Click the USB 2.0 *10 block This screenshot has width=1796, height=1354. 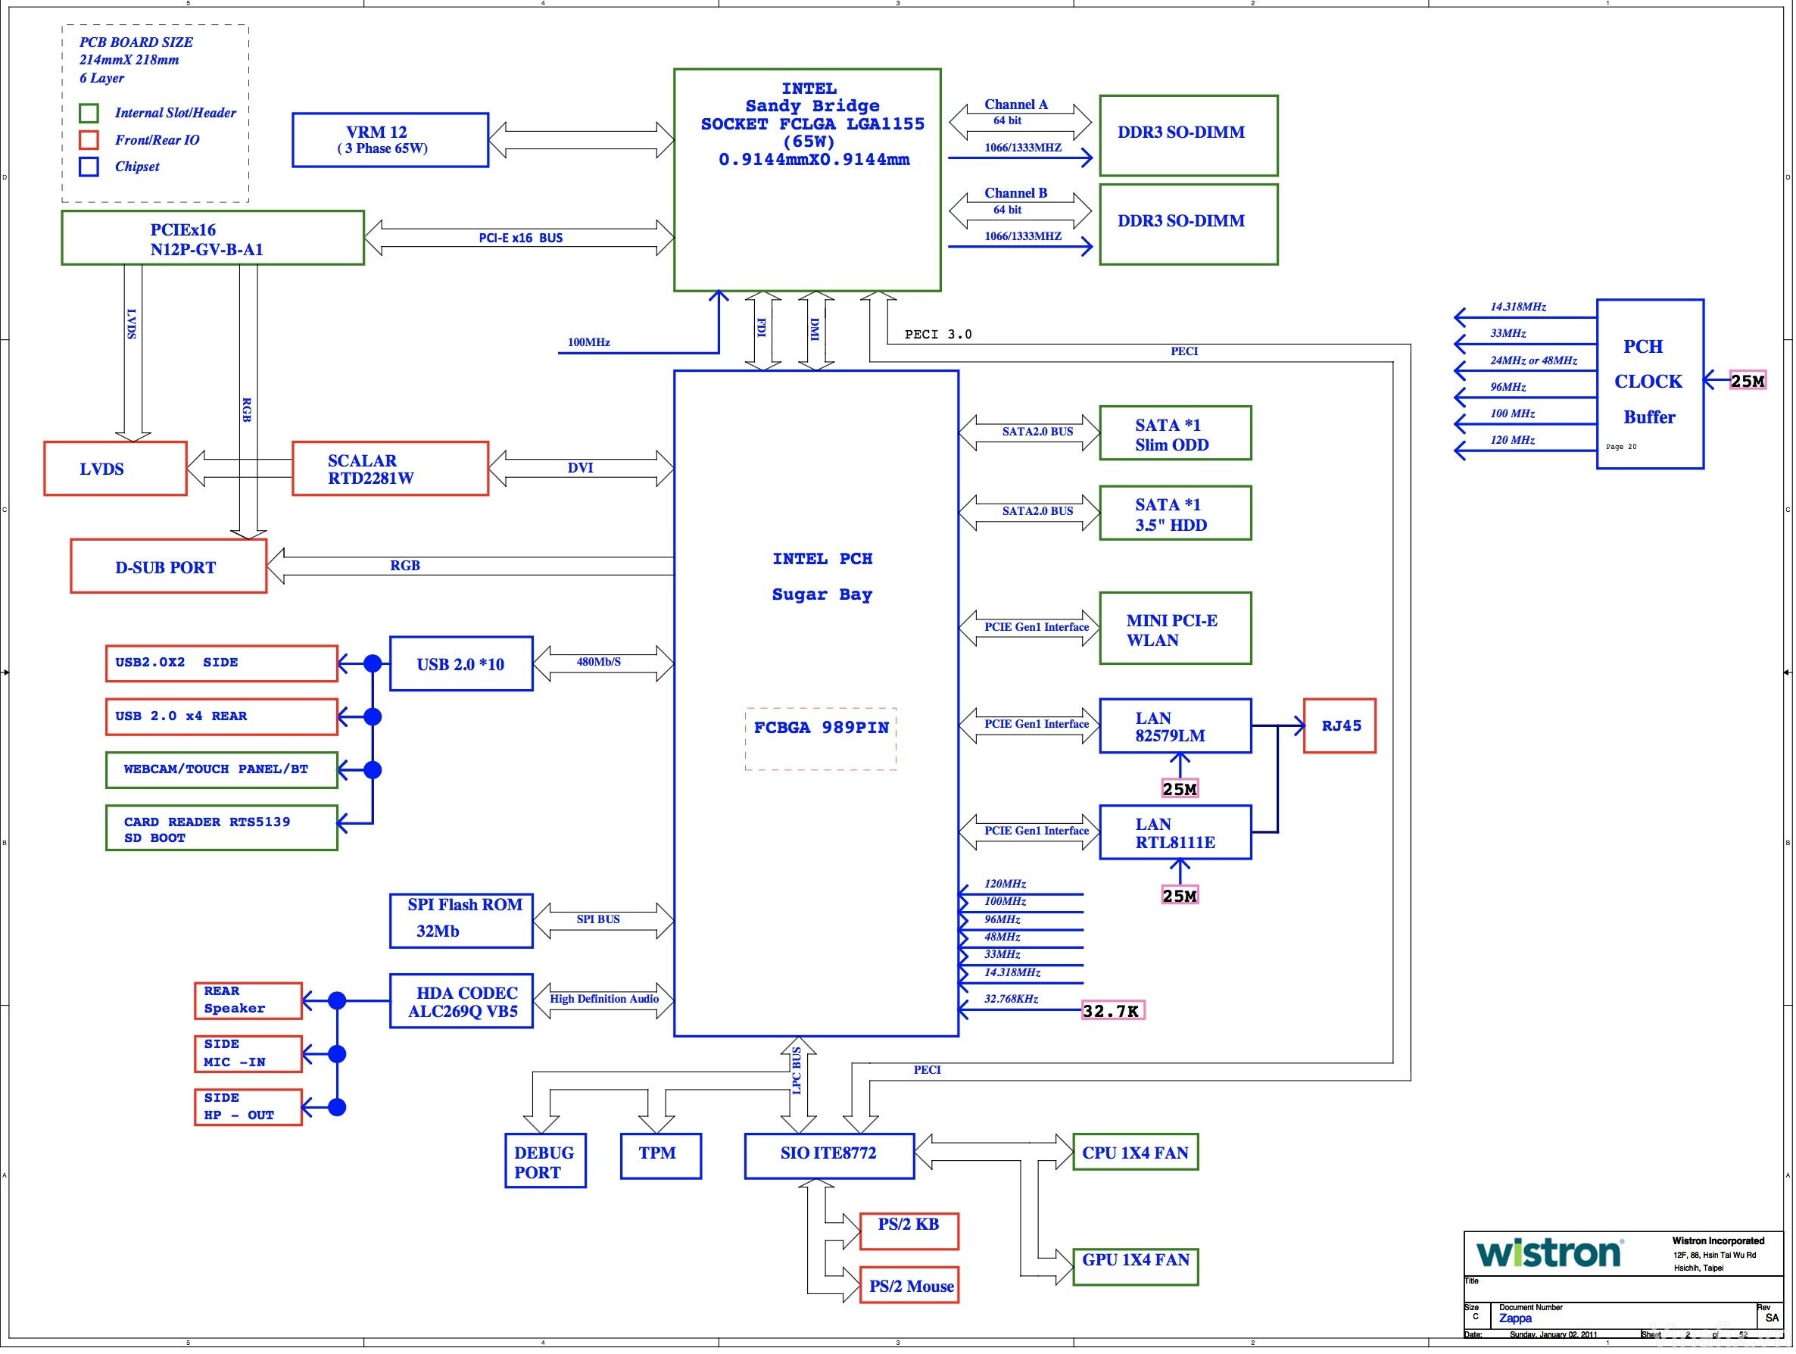461,663
